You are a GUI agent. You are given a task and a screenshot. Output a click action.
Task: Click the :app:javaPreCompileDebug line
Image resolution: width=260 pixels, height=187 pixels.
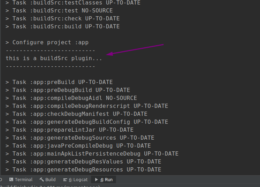(78, 146)
